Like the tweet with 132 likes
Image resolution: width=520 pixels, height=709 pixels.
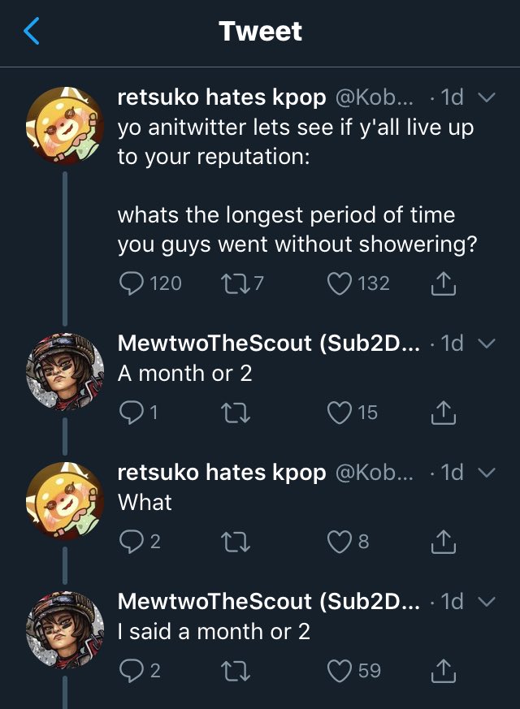338,283
